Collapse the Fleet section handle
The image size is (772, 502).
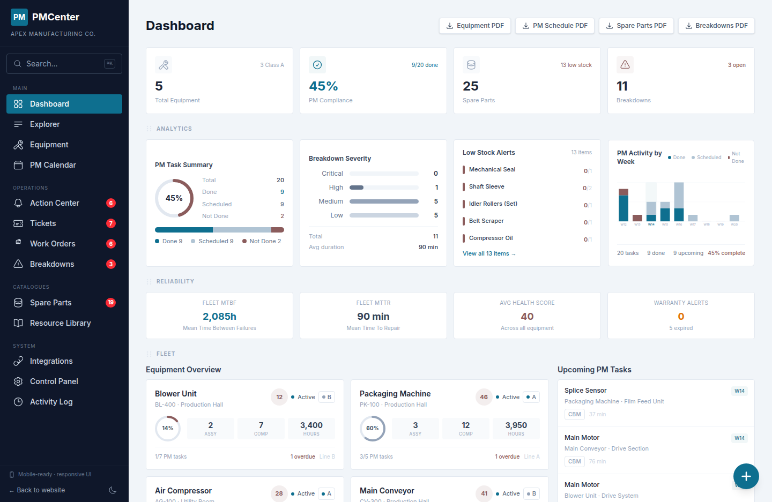click(x=148, y=354)
